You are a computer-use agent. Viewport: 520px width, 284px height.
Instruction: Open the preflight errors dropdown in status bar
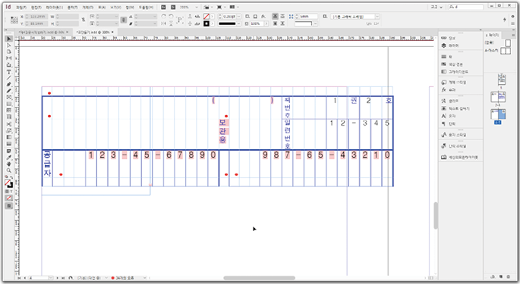[x=144, y=278]
